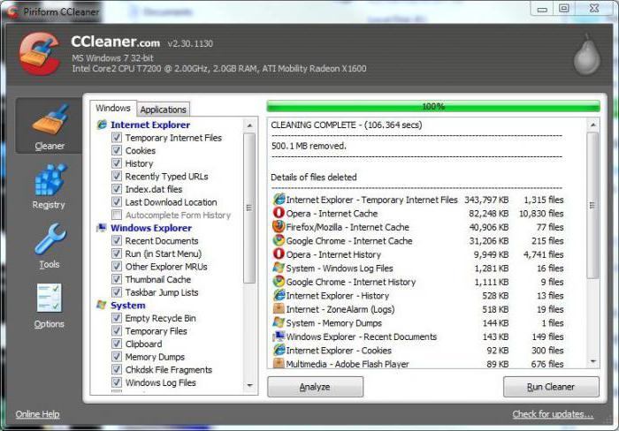Click '500.1 MB removed.' text
Viewport: 619px width, 431px height.
tap(309, 146)
